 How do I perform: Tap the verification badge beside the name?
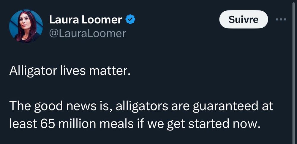point(130,20)
